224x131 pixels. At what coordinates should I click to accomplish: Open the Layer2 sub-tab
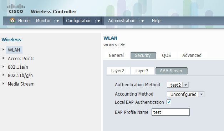point(118,71)
